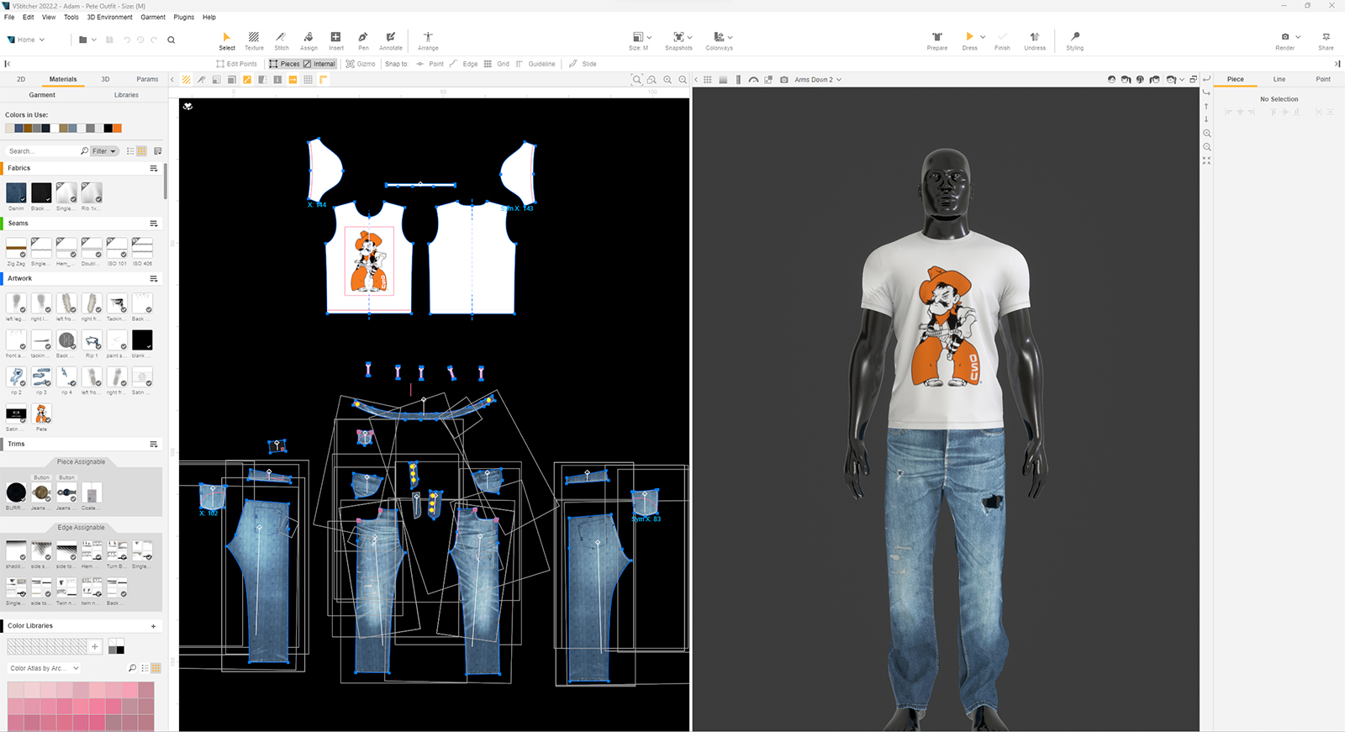
Task: Open the folder dropdown arrow
Action: tap(94, 39)
